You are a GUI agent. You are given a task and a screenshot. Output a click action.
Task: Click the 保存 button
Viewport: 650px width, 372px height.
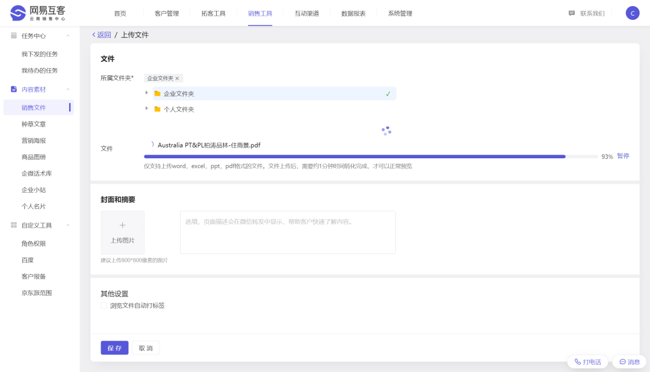tap(114, 348)
